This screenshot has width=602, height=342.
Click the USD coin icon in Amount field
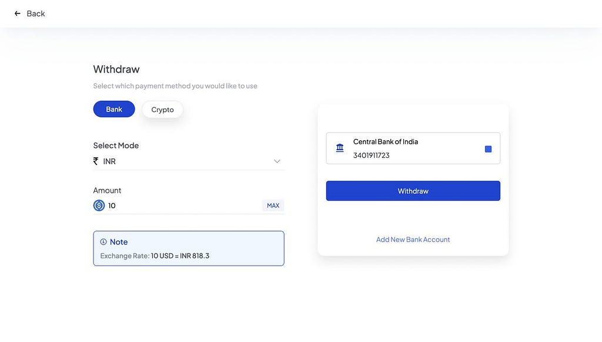(x=99, y=206)
